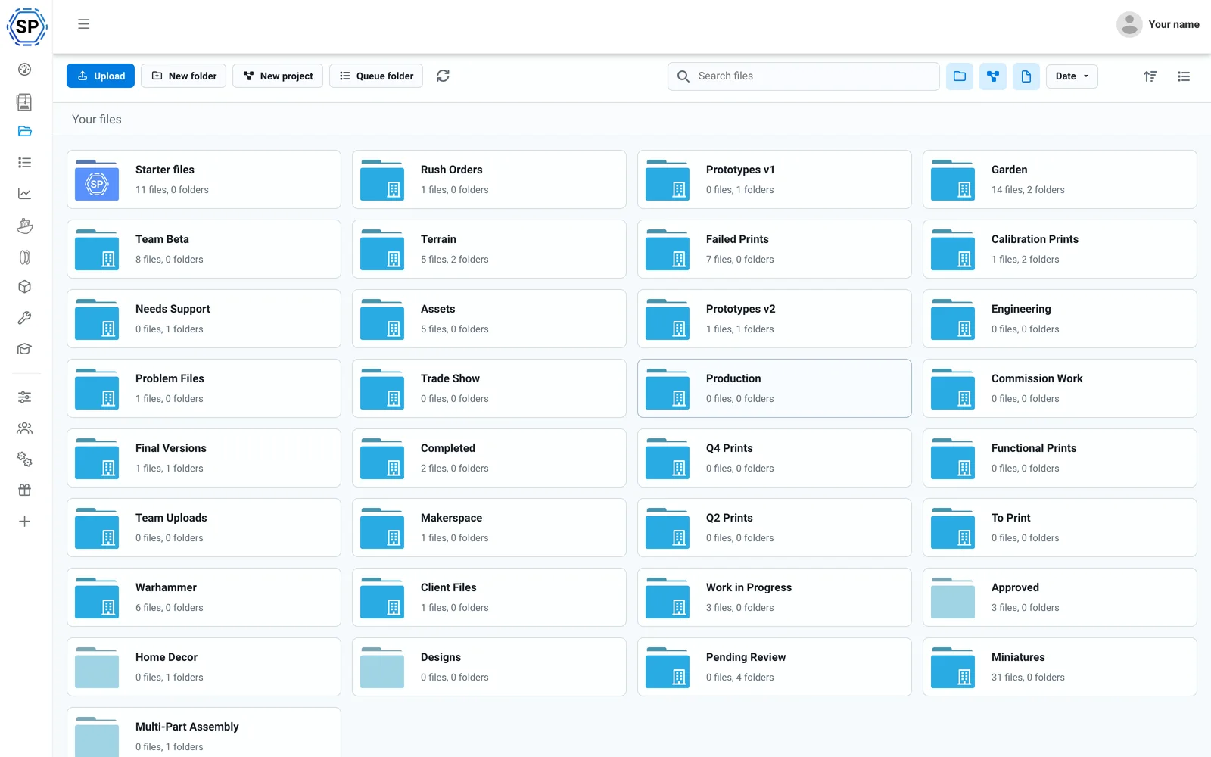Open the statistics chart icon in the sidebar
Image resolution: width=1211 pixels, height=757 pixels.
pyautogui.click(x=24, y=194)
